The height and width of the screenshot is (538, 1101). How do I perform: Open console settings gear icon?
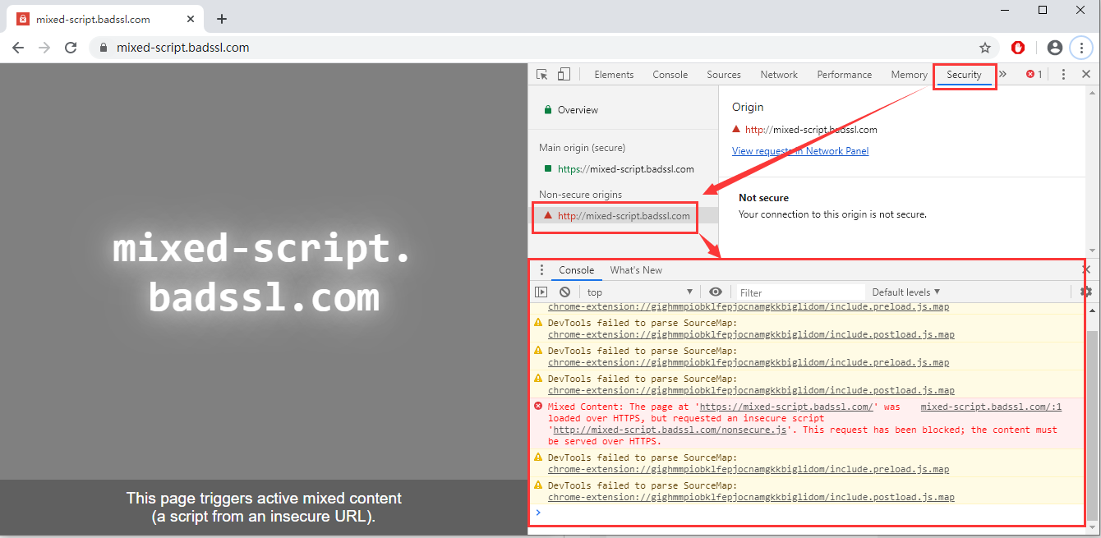tap(1086, 292)
